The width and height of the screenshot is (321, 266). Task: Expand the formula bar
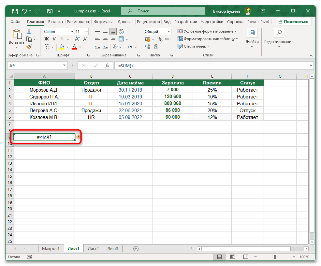tap(311, 66)
